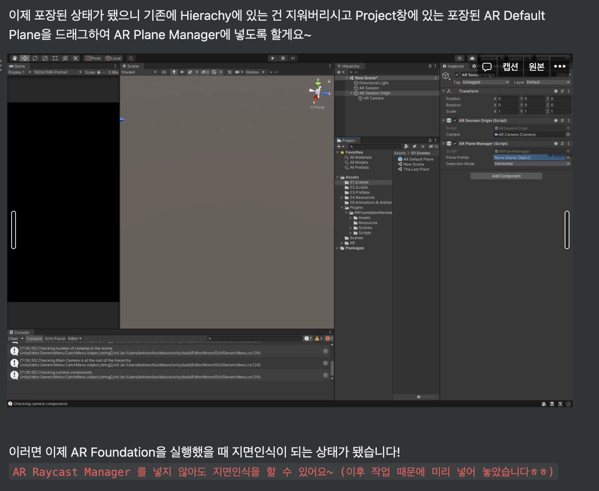Open the Display 1 dropdown
The image size is (599, 491).
click(x=20, y=72)
